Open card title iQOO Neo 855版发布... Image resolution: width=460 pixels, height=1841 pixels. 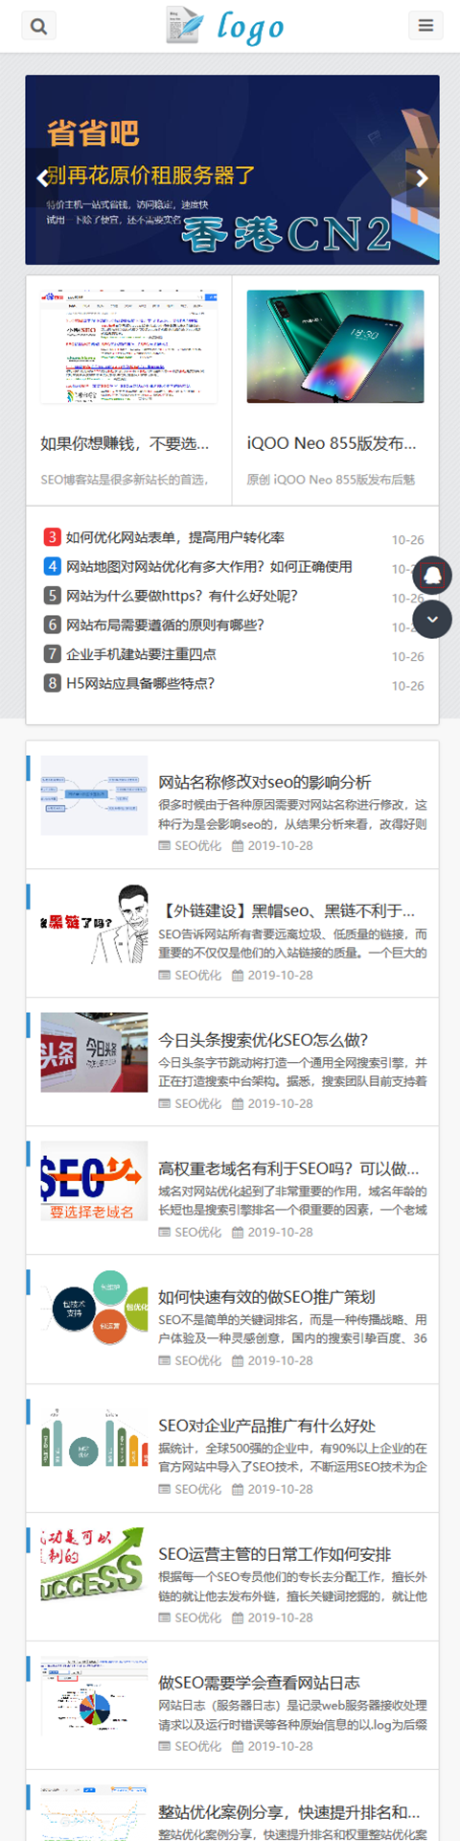332,443
